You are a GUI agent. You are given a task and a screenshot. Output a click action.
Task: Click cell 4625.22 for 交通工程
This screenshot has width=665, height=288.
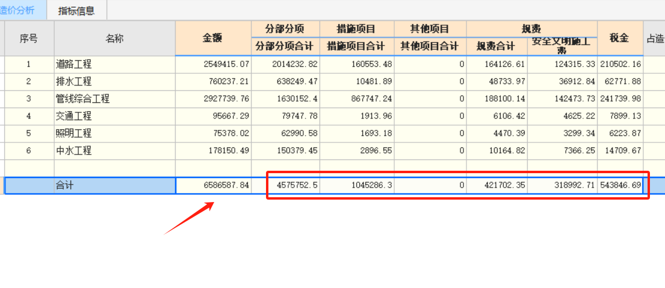(x=562, y=117)
